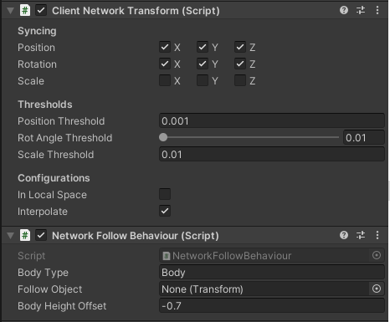Image resolution: width=390 pixels, height=322 pixels.
Task: Click Rot Angle Threshold slider handle
Action: click(x=163, y=137)
